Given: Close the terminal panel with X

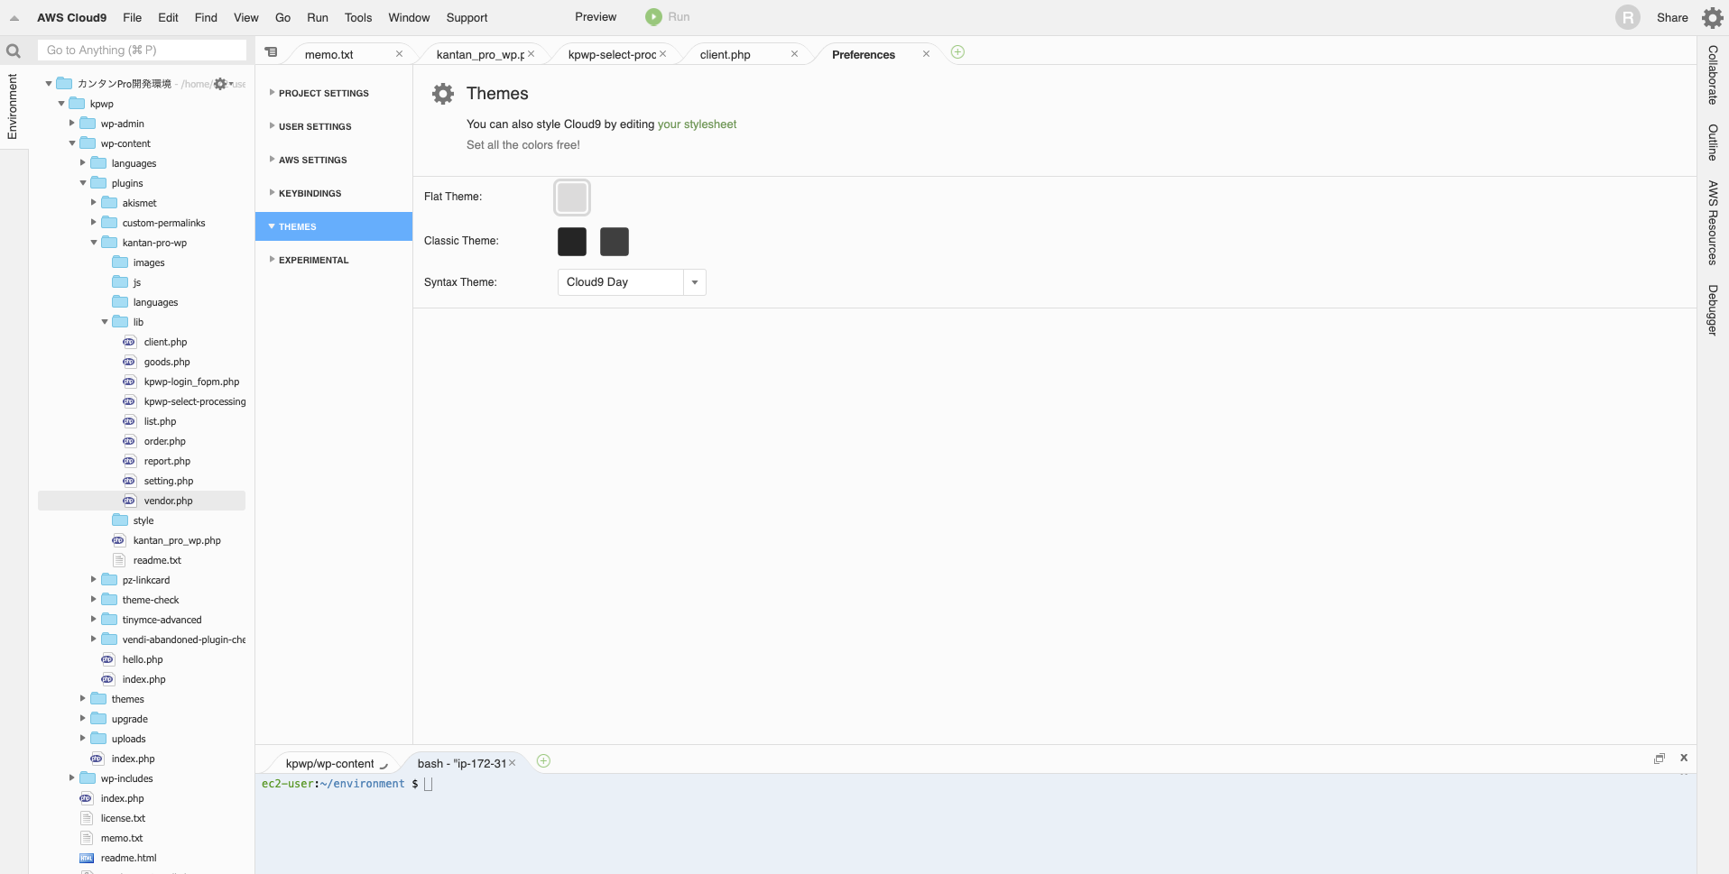Looking at the screenshot, I should [x=1684, y=758].
